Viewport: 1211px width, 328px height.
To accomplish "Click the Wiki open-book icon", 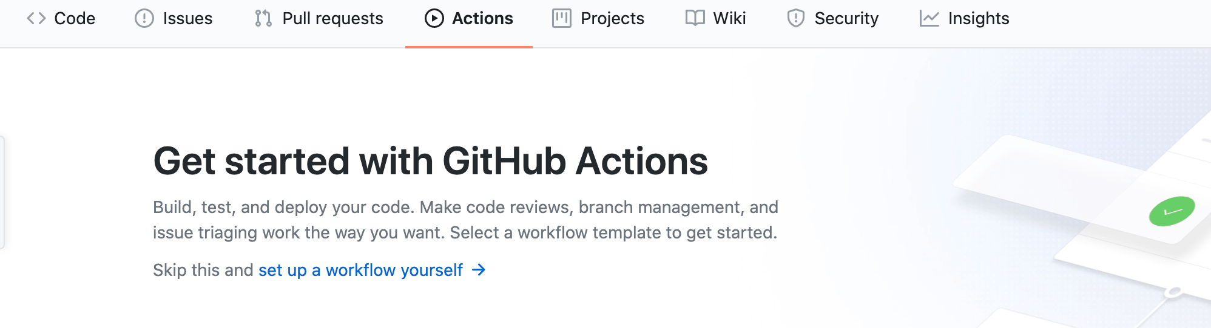I will pos(695,18).
